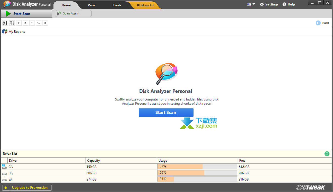Refresh the Drive List with the green icon
Viewport: 333px width, 192px height.
click(x=327, y=154)
